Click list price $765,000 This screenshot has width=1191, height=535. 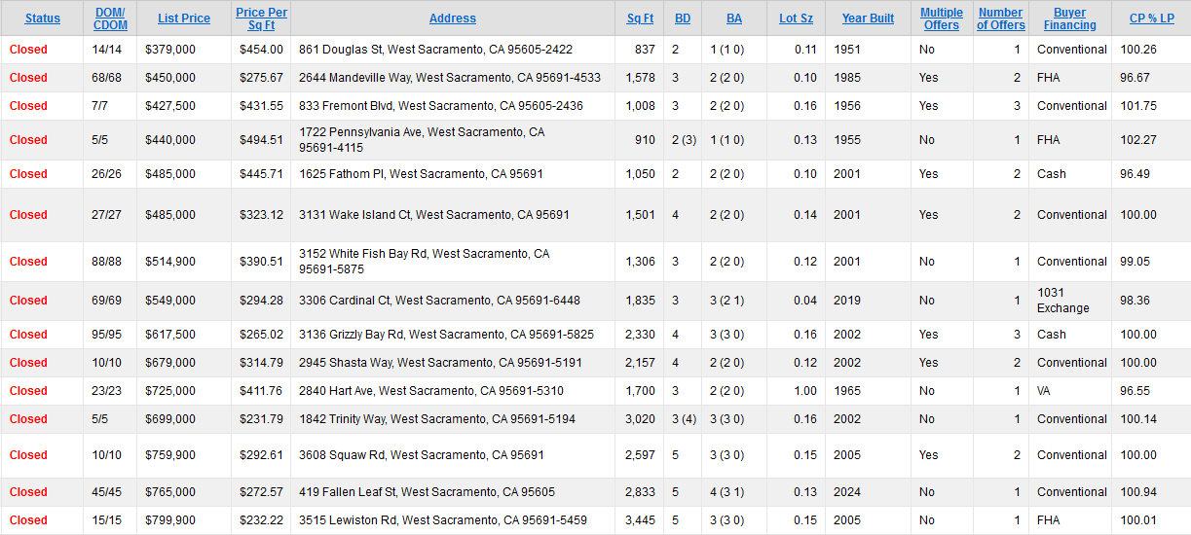170,492
